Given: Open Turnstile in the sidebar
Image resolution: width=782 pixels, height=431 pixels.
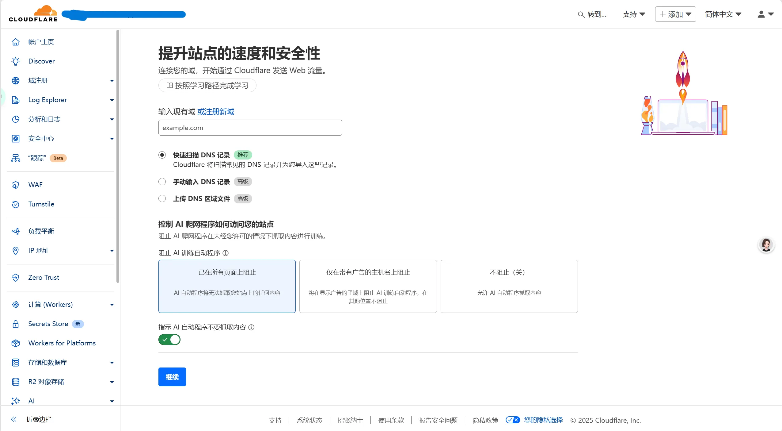Looking at the screenshot, I should click(41, 204).
